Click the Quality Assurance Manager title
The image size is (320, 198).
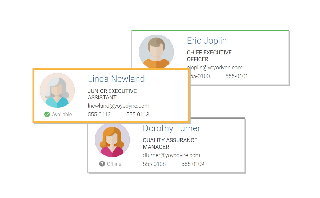coord(170,144)
